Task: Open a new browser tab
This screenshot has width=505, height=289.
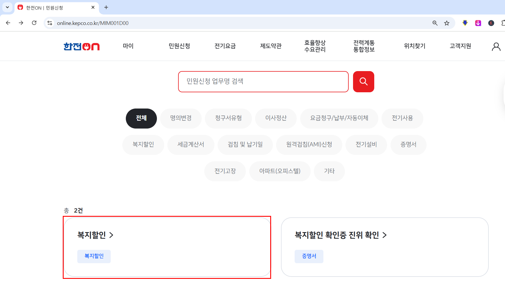Action: click(x=106, y=7)
